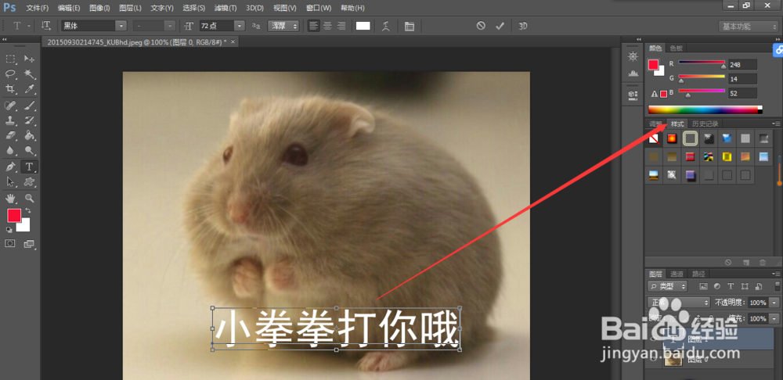This screenshot has height=380, width=783.
Task: Select the Zoom tool
Action: pos(30,198)
